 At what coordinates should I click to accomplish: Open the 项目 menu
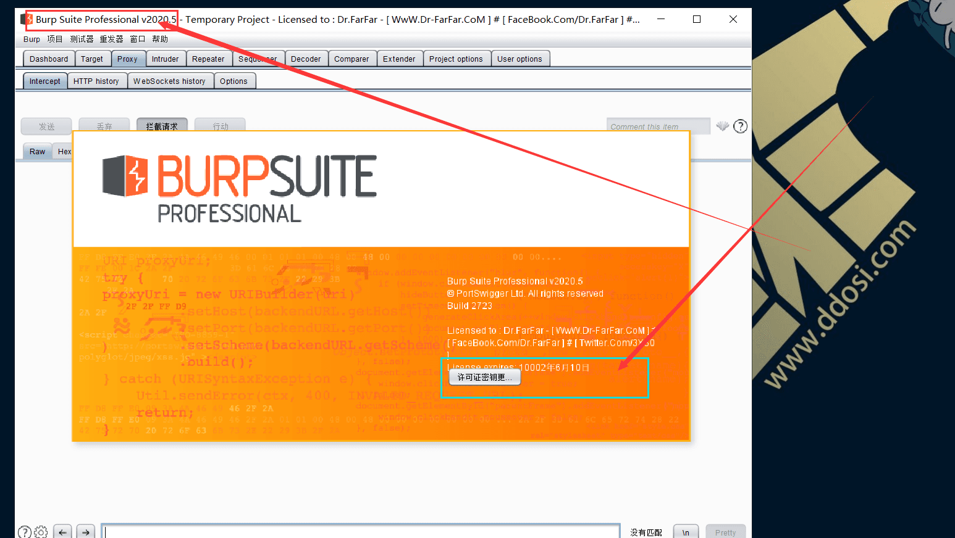click(x=55, y=39)
